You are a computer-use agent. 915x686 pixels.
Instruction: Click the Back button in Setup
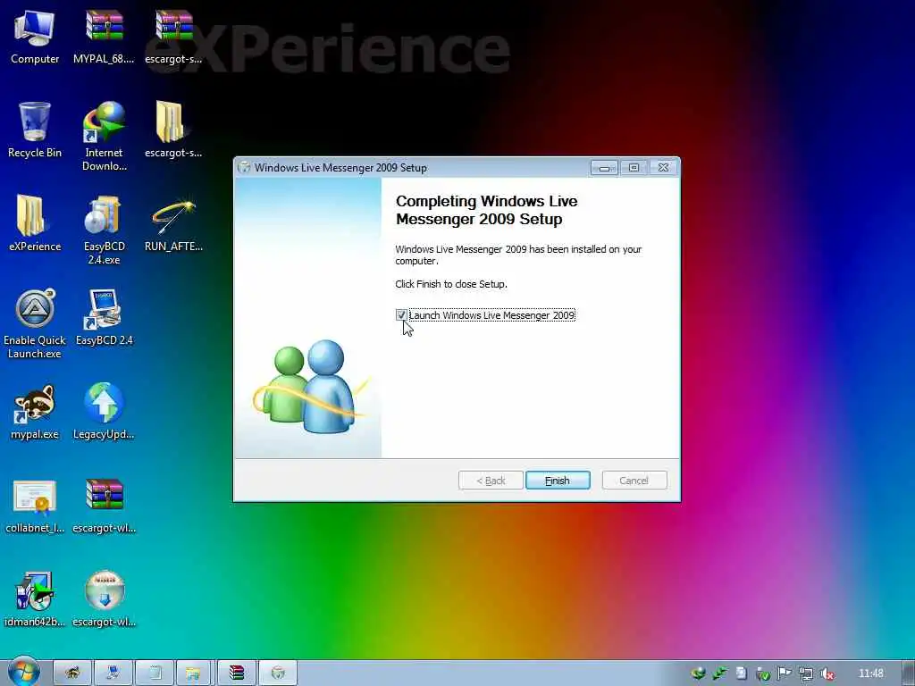491,480
